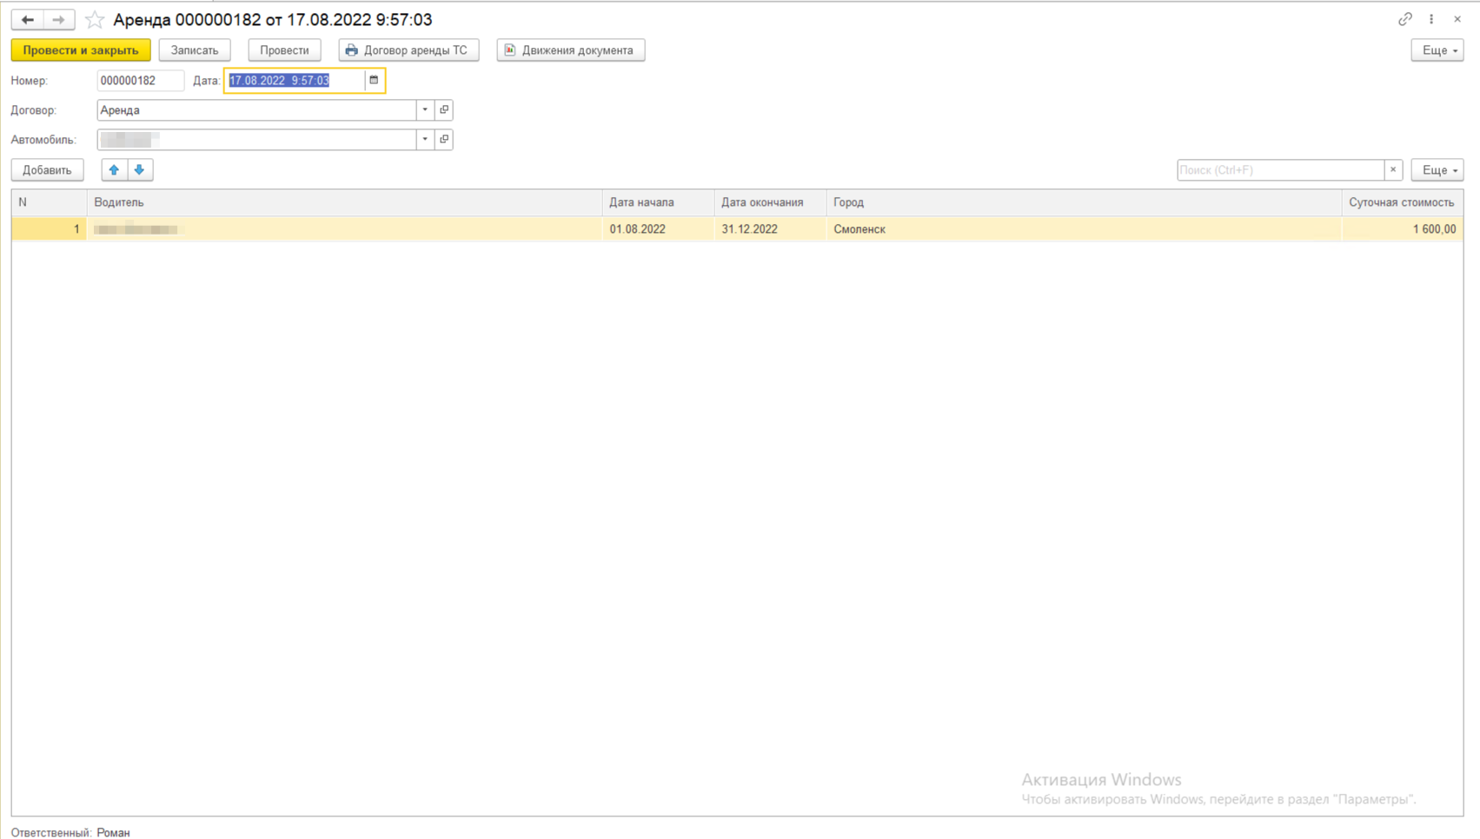Move the row down with blue arrow
The height and width of the screenshot is (839, 1480).
pyautogui.click(x=139, y=170)
